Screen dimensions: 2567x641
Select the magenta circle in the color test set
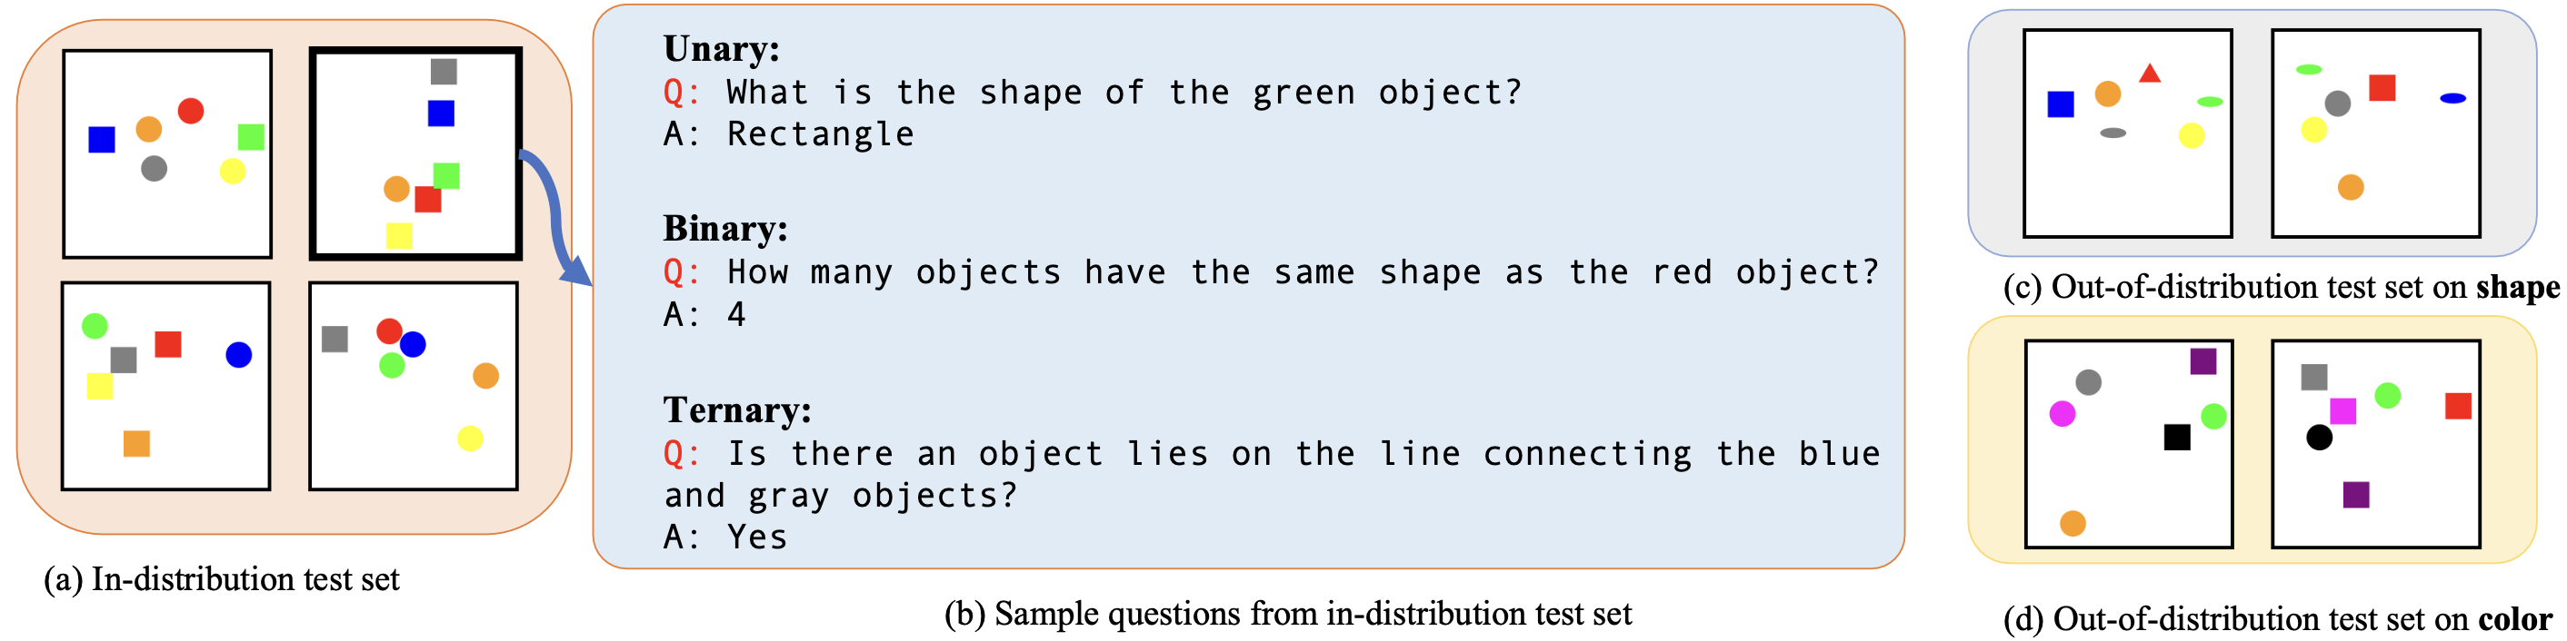pos(2062,413)
